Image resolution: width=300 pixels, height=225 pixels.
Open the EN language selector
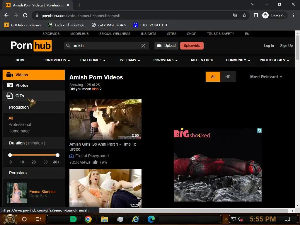point(247,34)
